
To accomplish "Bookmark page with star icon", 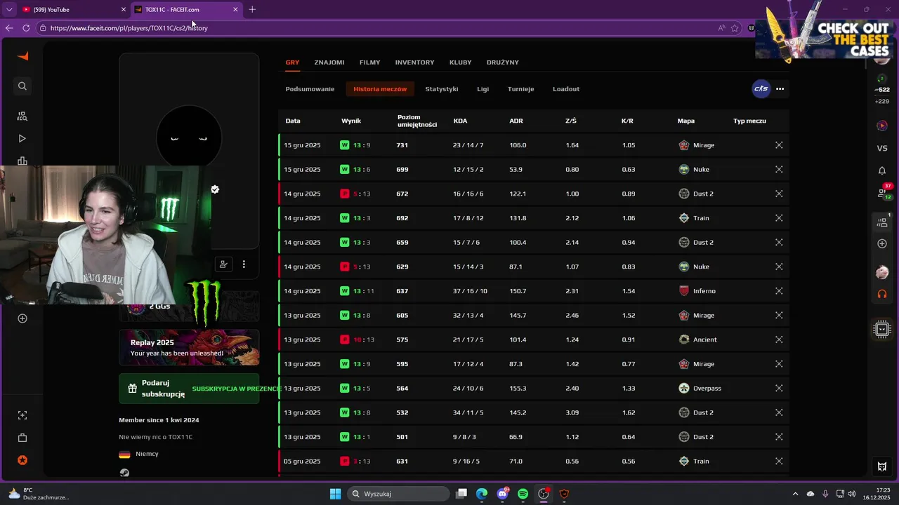I will coord(735,28).
